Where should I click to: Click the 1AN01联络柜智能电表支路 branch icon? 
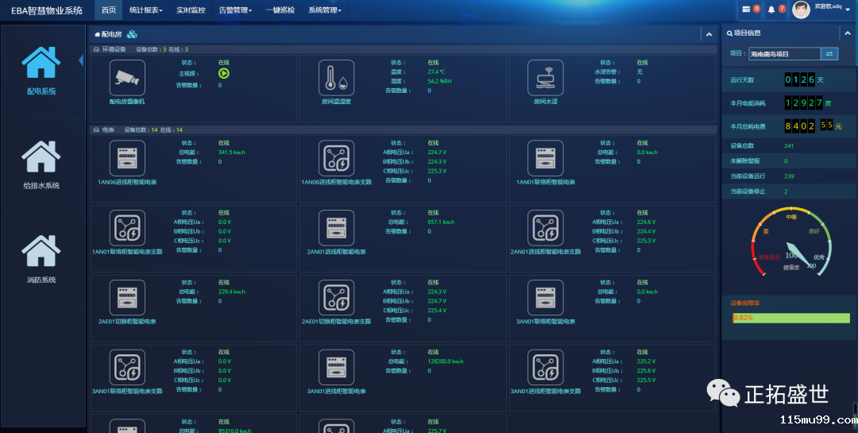coord(127,228)
